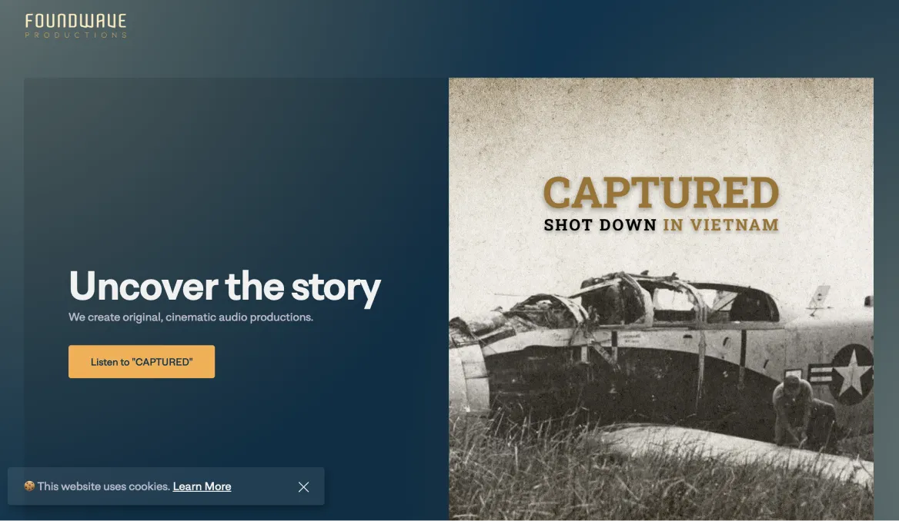The width and height of the screenshot is (899, 521).
Task: Click the gold IN VIETNAM words
Action: [720, 225]
